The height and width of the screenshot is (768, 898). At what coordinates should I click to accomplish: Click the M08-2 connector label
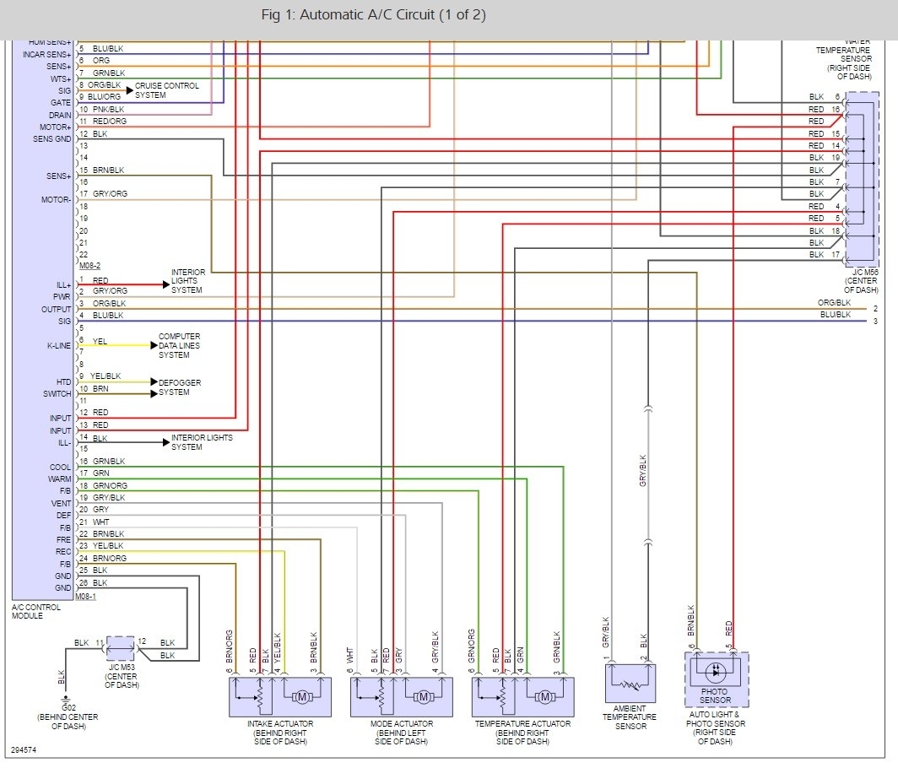(89, 266)
